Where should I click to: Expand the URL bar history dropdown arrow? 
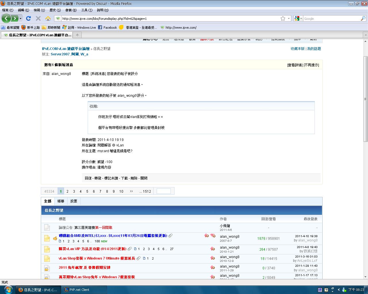coord(289,18)
